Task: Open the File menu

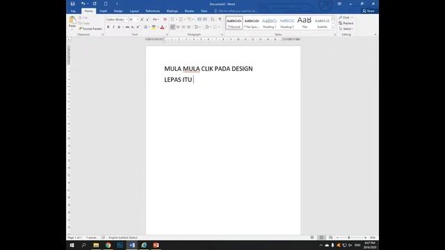Action: (x=73, y=11)
